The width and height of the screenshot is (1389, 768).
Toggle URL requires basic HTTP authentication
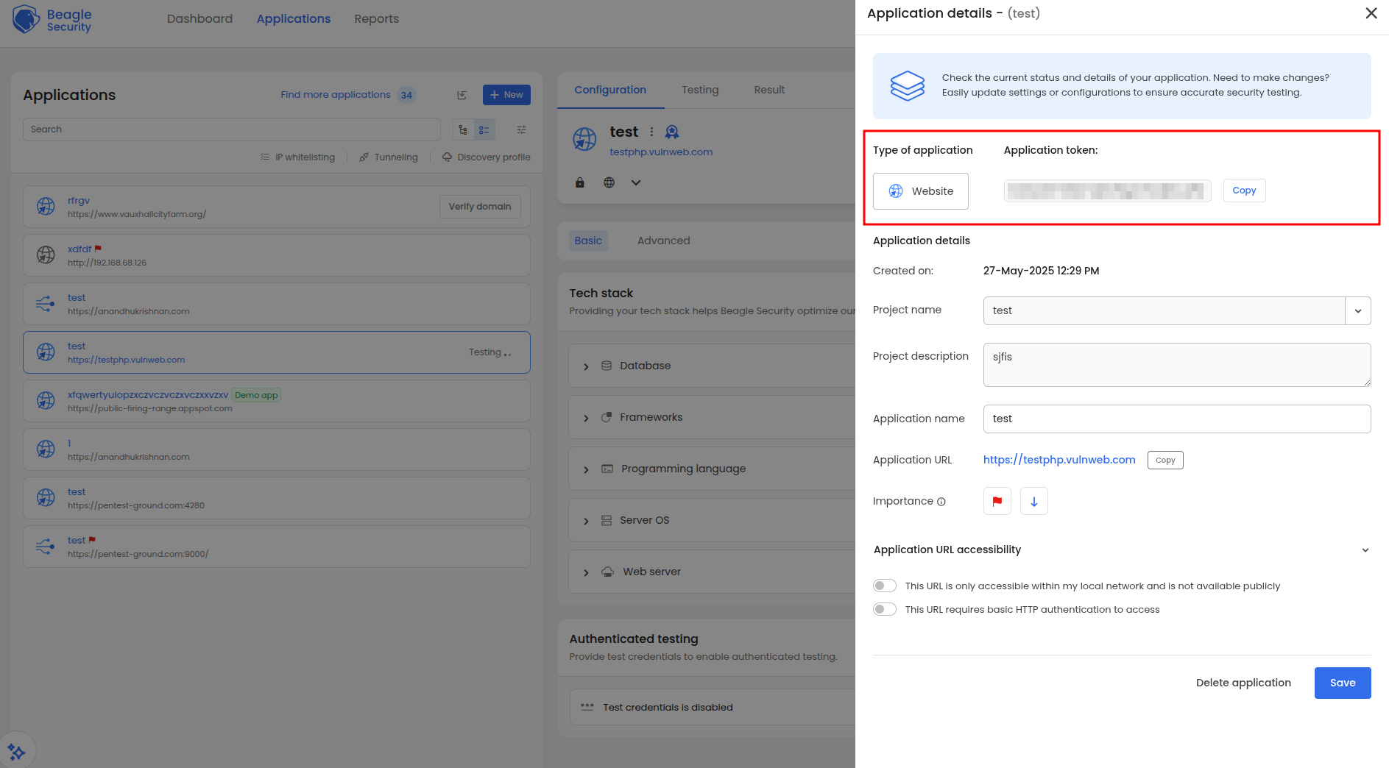coord(884,609)
